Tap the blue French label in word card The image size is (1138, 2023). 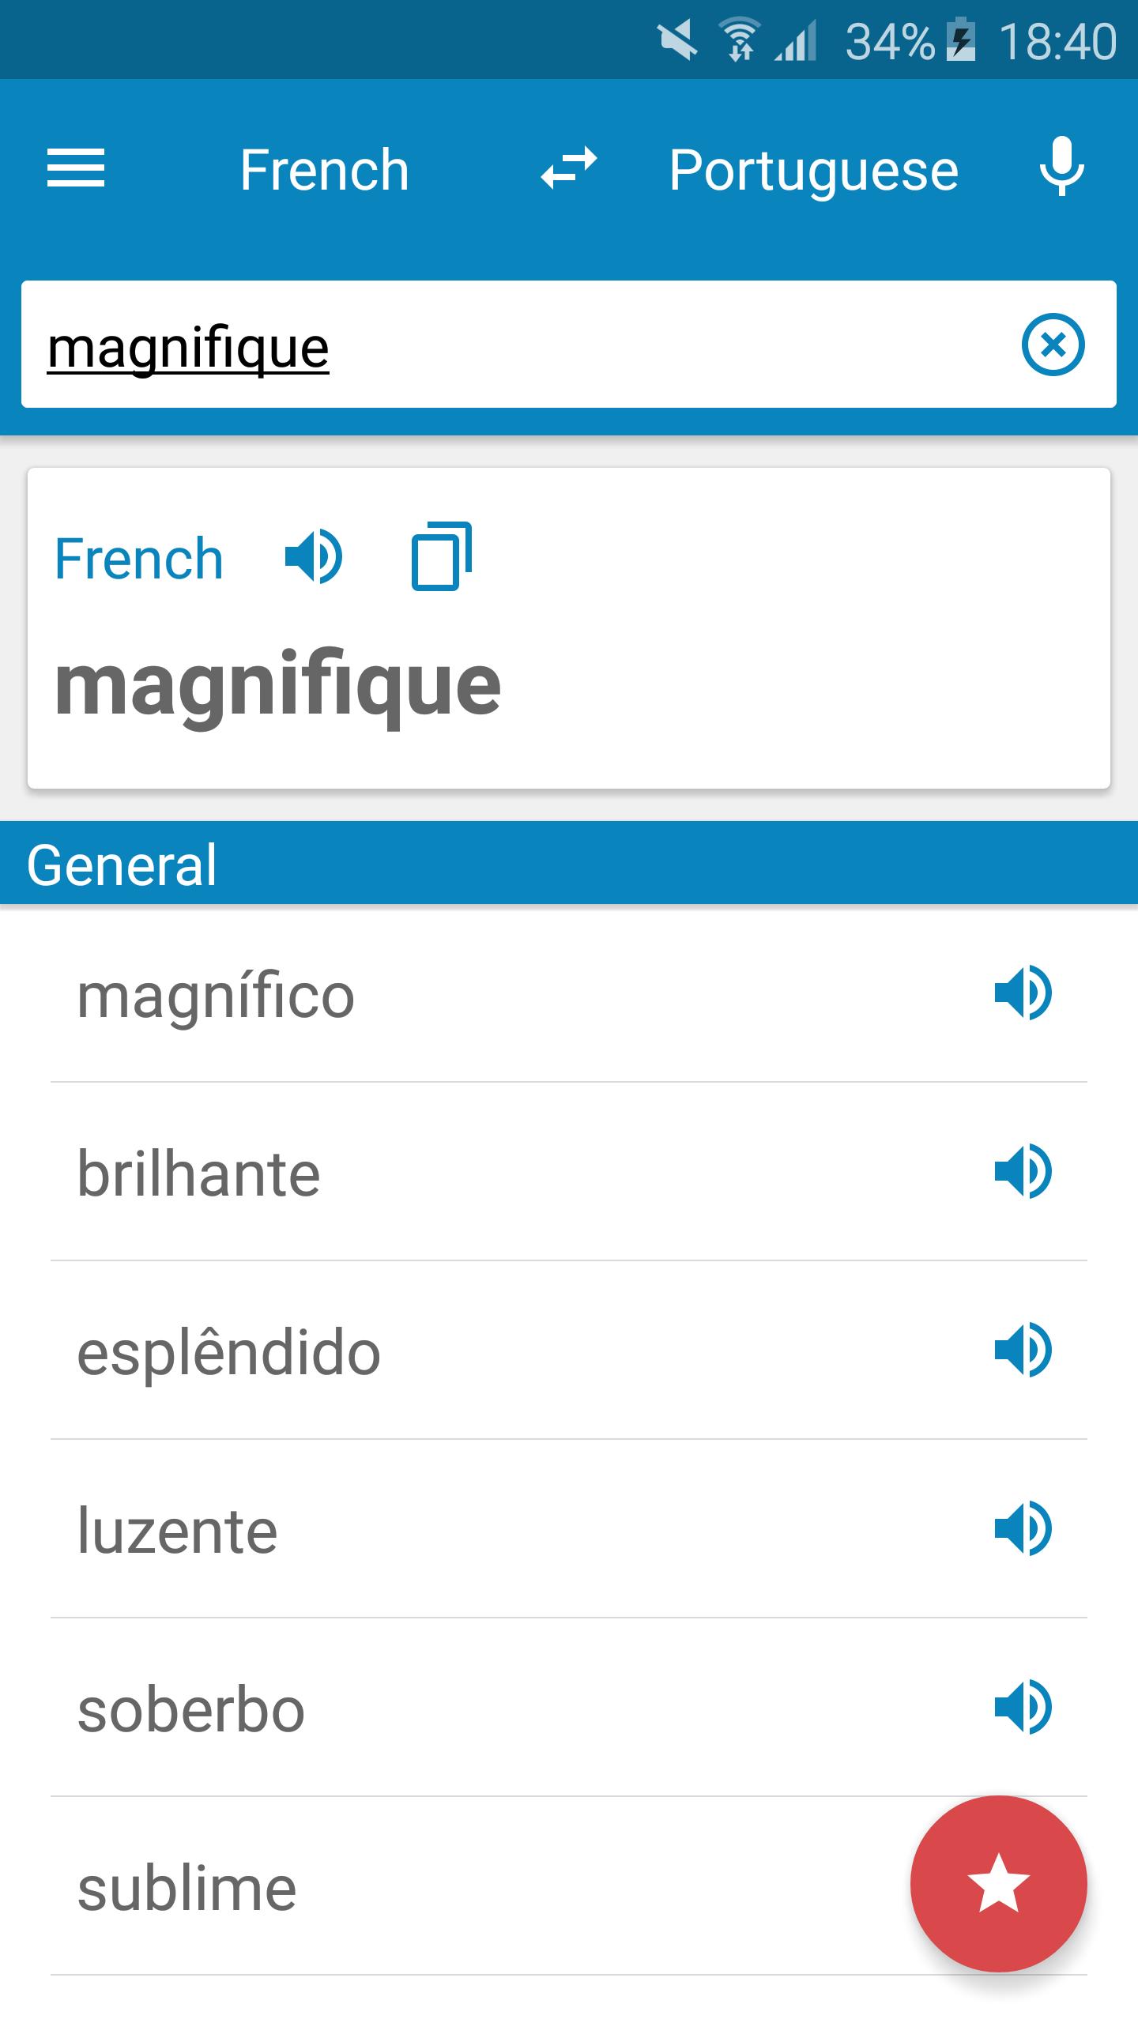(x=139, y=559)
